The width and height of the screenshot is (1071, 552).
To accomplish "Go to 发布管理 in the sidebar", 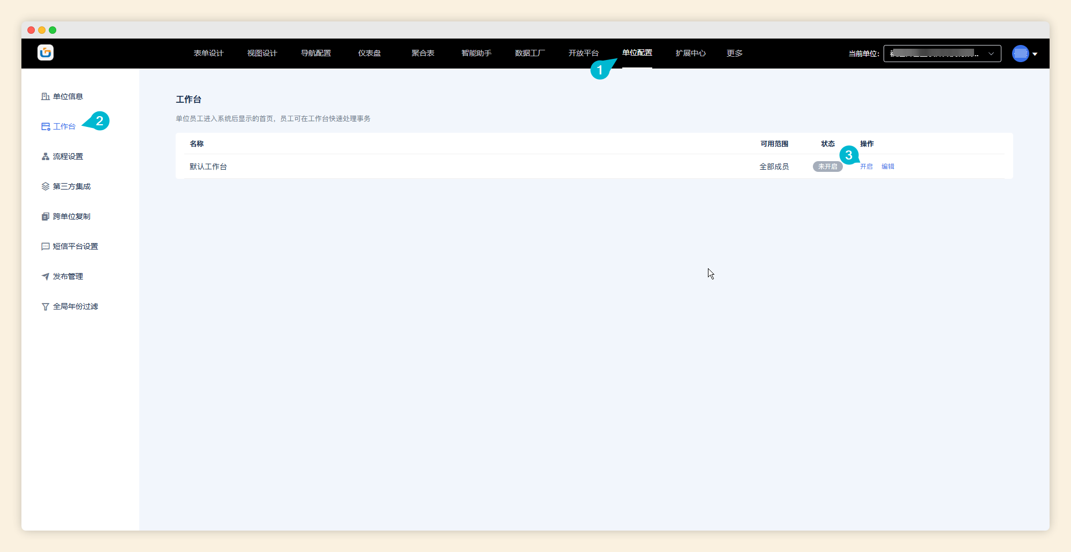I will tap(68, 276).
